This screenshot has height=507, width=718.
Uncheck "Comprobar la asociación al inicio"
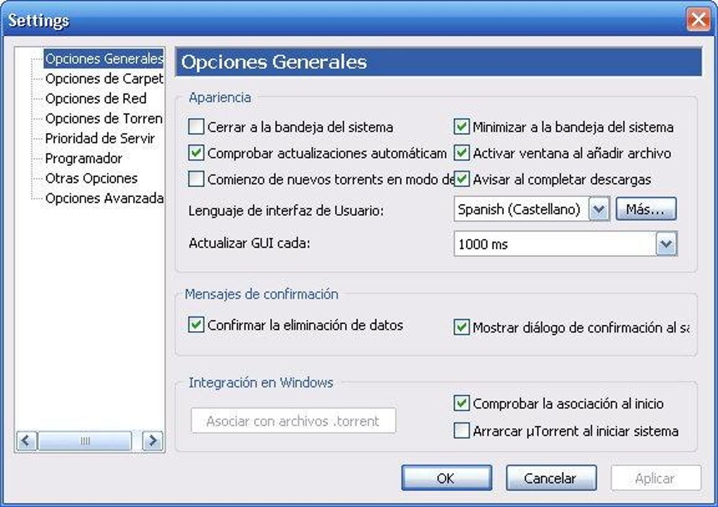click(462, 404)
